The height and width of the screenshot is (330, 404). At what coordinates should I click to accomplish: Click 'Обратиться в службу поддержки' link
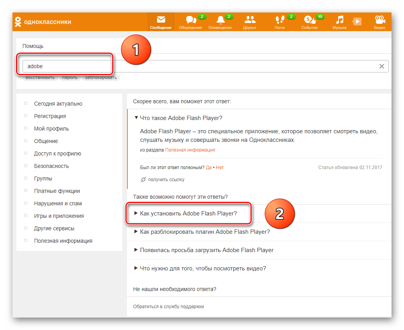click(x=168, y=307)
